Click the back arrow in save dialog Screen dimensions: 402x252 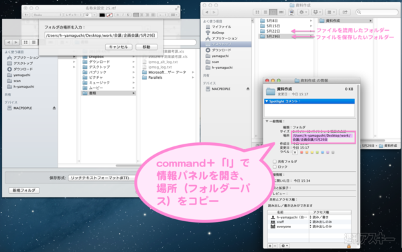(x=9, y=42)
